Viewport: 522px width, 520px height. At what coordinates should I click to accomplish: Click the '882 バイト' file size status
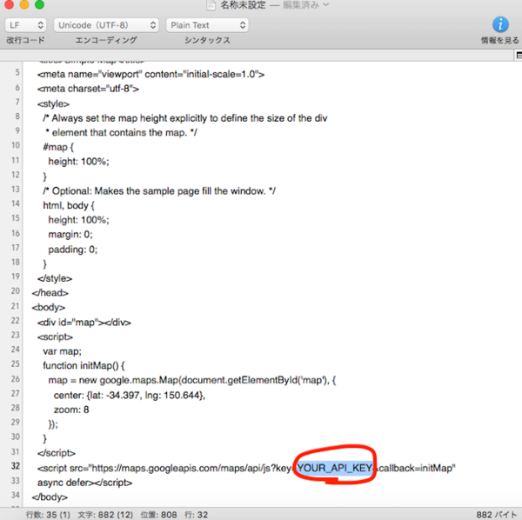[498, 515]
